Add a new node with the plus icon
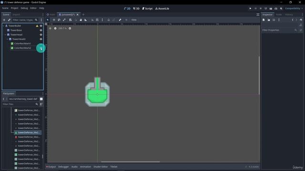Viewport: 305px width, 171px height. click(4, 20)
